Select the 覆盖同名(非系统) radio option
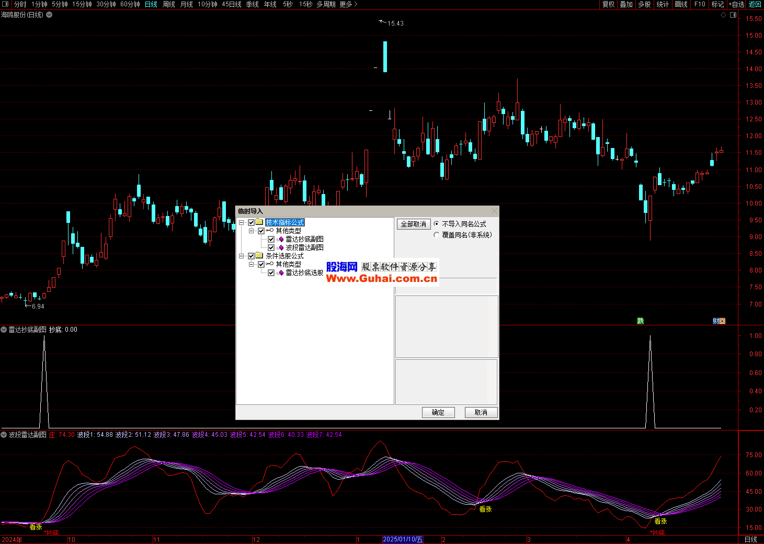The height and width of the screenshot is (544, 764). pos(437,235)
